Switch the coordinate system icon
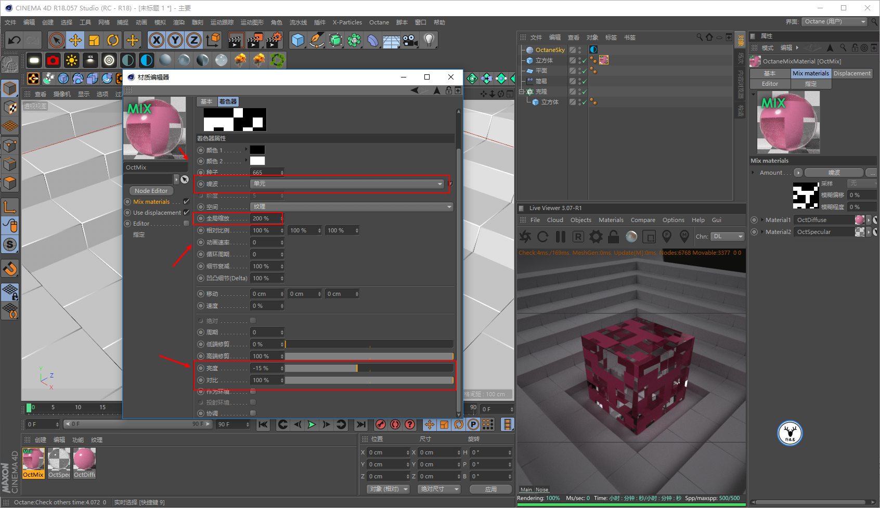This screenshot has width=880, height=508. pyautogui.click(x=213, y=40)
